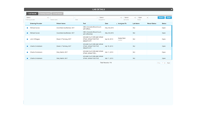Expand the Lab name dropdown
This screenshot has width=197, height=120.
coord(130,18)
